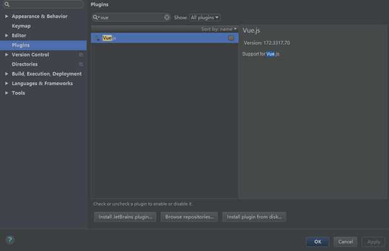This screenshot has height=251, width=389.
Task: Open help with the question mark icon
Action: pyautogui.click(x=10, y=240)
